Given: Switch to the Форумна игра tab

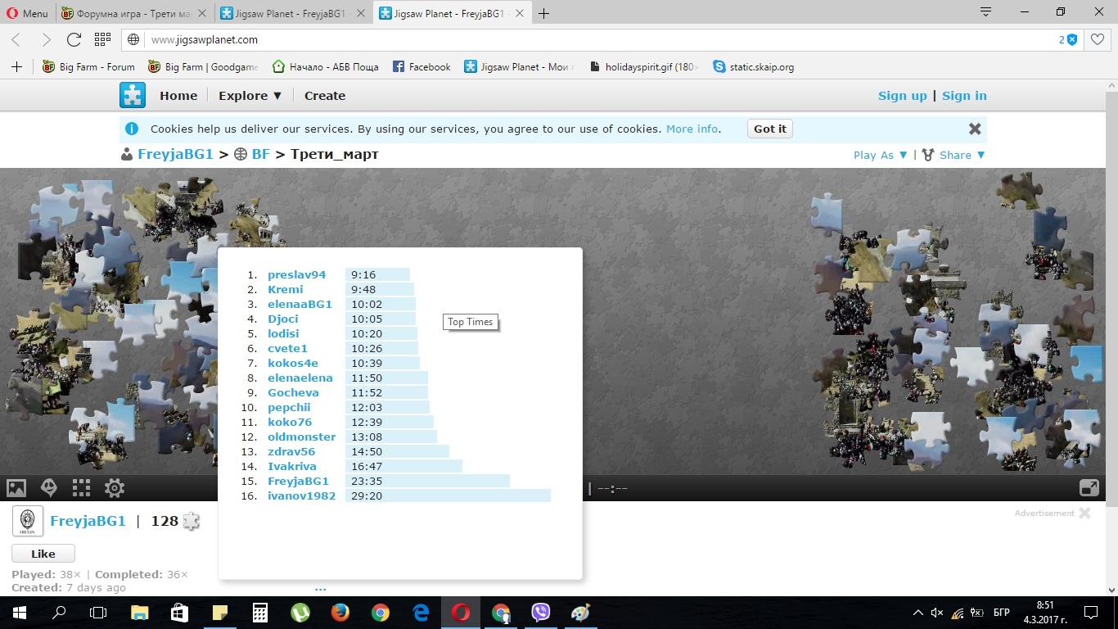Looking at the screenshot, I should 135,13.
